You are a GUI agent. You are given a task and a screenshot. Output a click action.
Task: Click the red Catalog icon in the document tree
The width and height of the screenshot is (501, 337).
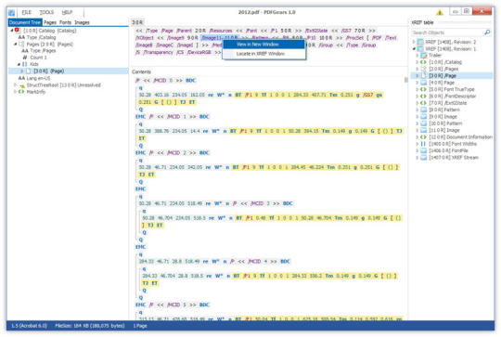(x=18, y=31)
